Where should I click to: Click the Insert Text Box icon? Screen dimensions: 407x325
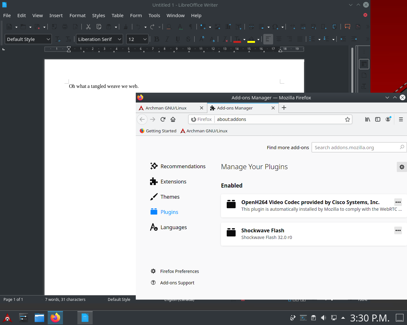(x=238, y=27)
